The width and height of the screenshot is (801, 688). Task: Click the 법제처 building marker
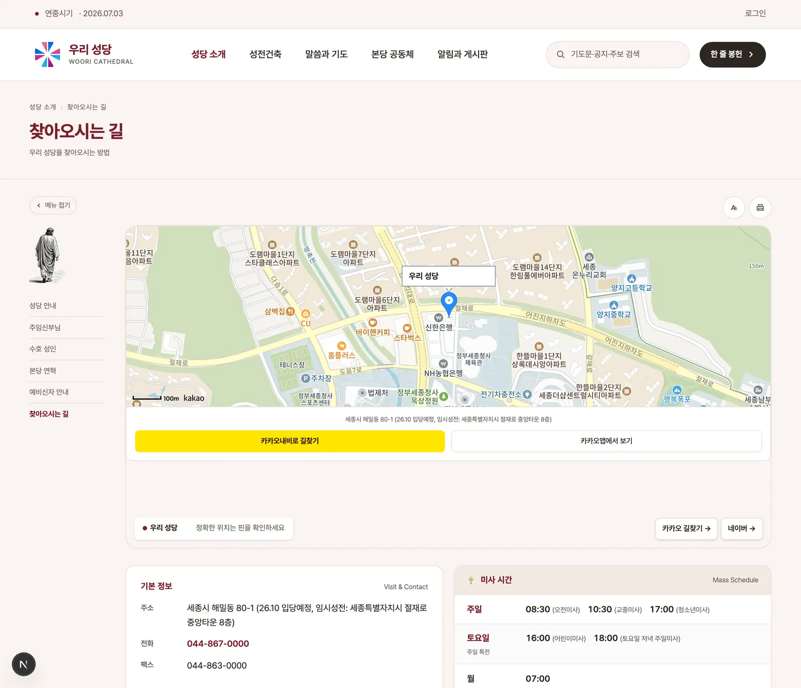pyautogui.click(x=362, y=393)
